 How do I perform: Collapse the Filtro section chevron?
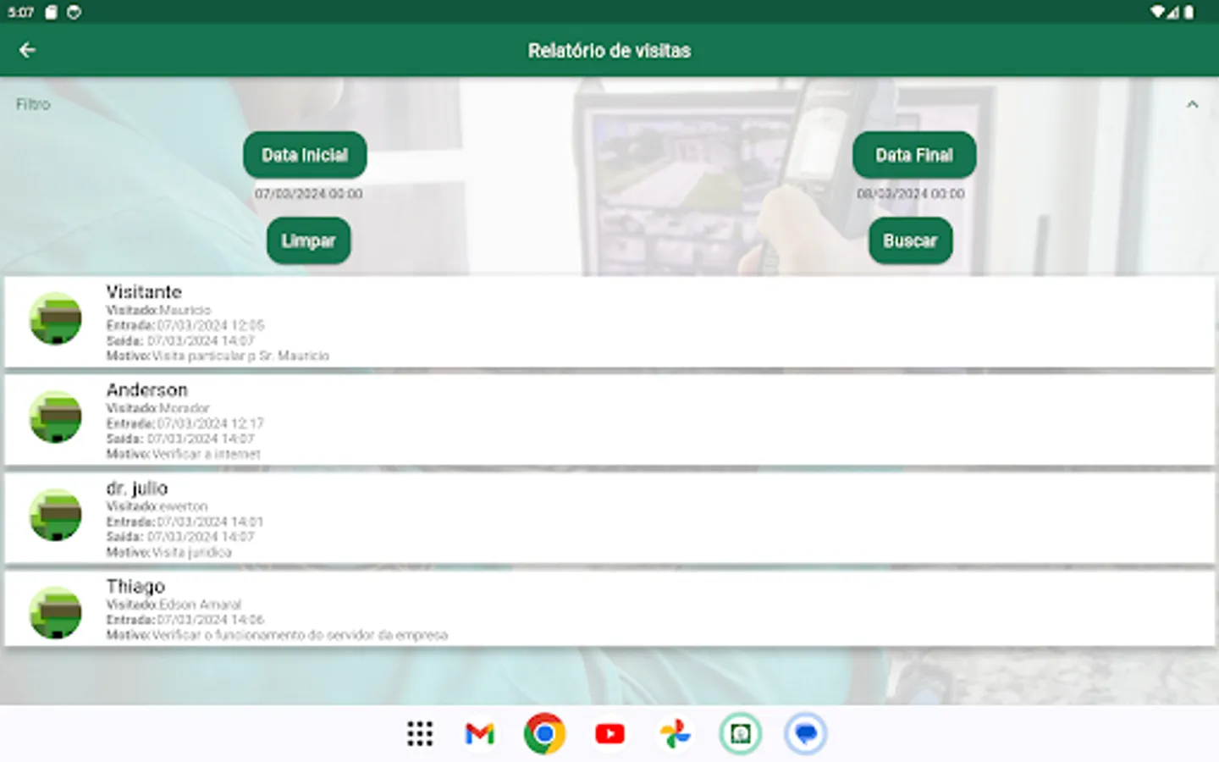click(1192, 104)
